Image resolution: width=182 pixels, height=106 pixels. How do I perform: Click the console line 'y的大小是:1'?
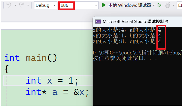(108, 36)
